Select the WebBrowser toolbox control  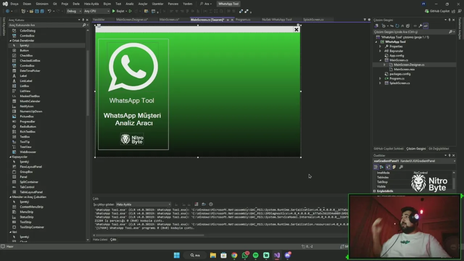click(28, 152)
